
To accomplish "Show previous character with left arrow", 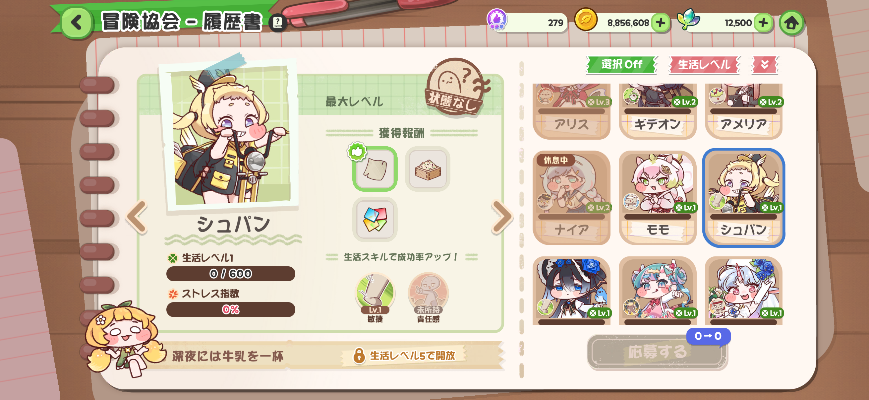I will point(137,216).
